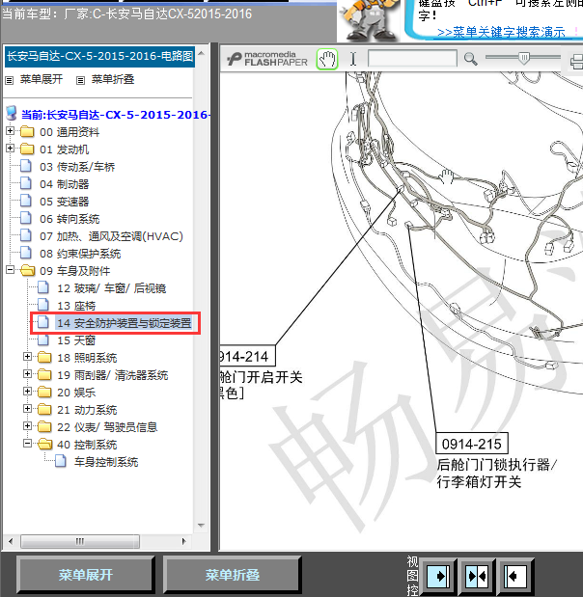The width and height of the screenshot is (583, 597).
Task: Click the menu expand icon at panel top
Action: click(9, 80)
